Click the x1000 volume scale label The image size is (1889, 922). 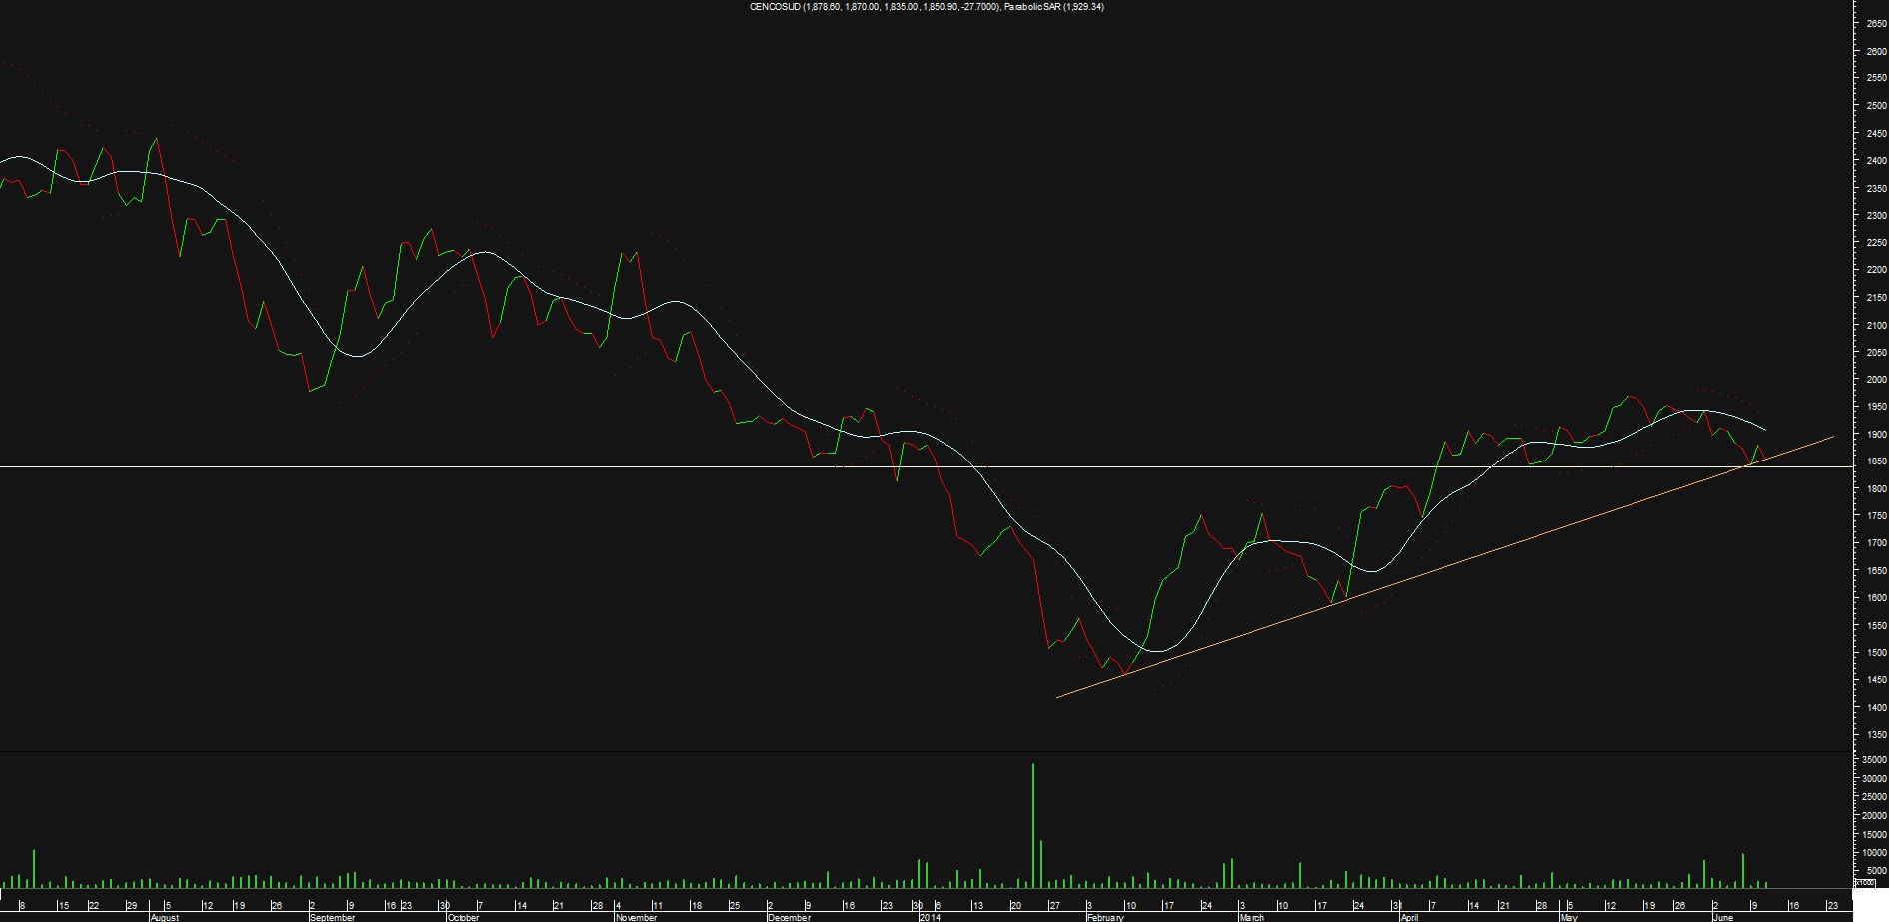click(x=1865, y=882)
